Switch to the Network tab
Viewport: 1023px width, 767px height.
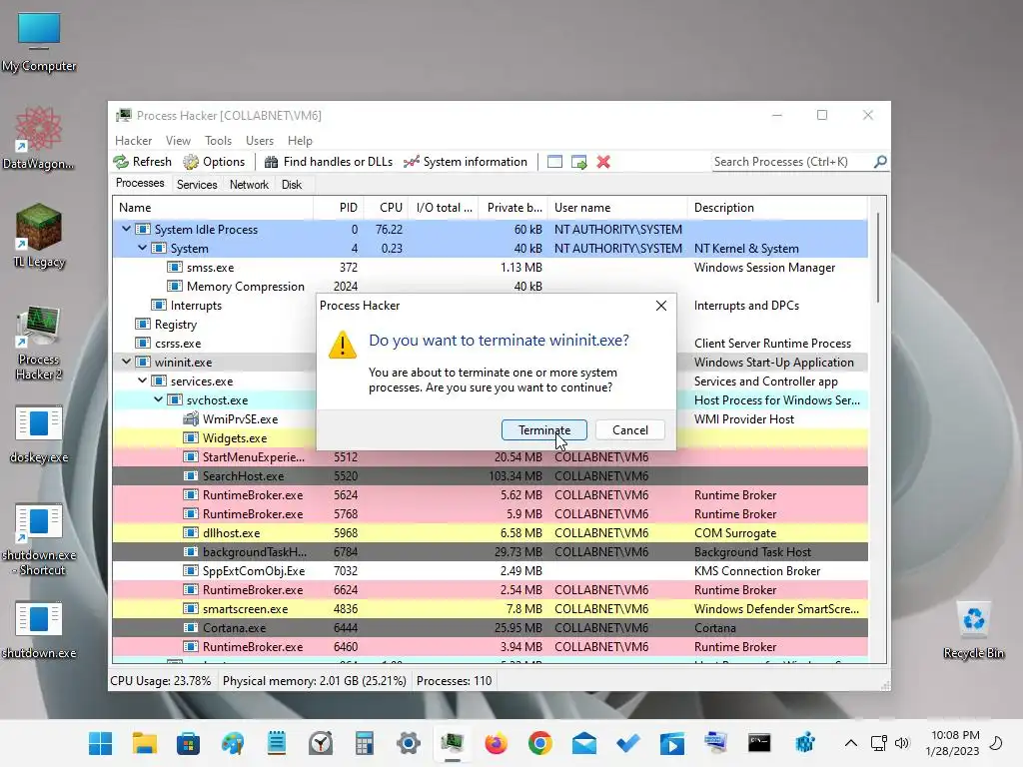(249, 185)
